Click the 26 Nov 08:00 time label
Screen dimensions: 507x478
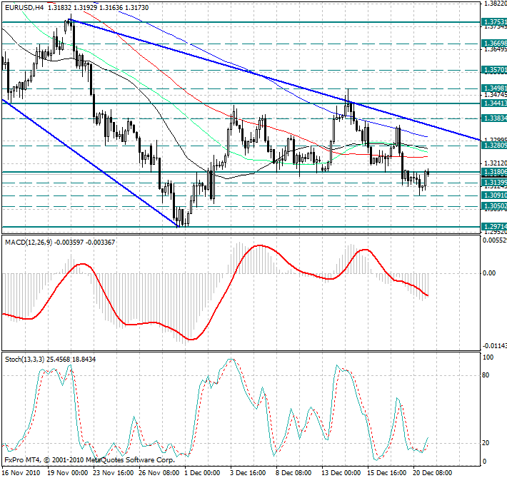pos(159,473)
